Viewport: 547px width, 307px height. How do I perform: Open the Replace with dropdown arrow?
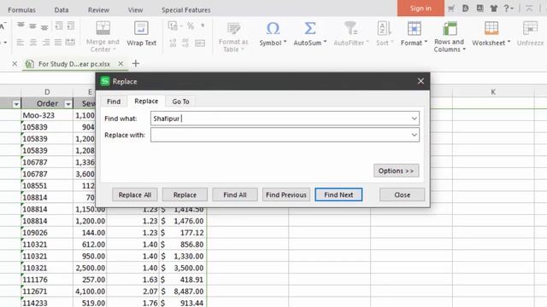click(414, 135)
